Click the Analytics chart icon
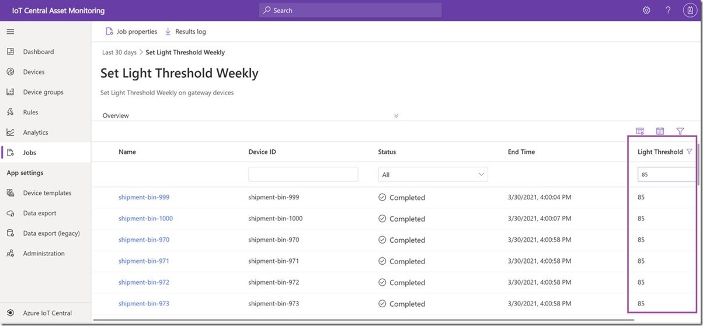Viewport: 703px width, 326px height. 10,132
